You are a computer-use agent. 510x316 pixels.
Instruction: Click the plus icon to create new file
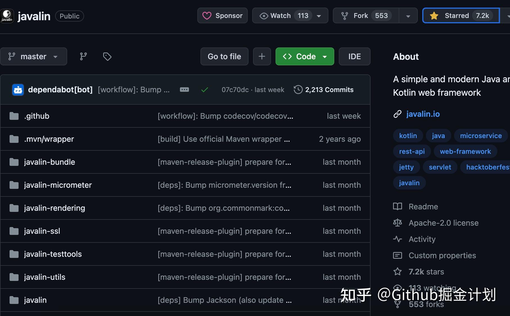click(x=262, y=56)
